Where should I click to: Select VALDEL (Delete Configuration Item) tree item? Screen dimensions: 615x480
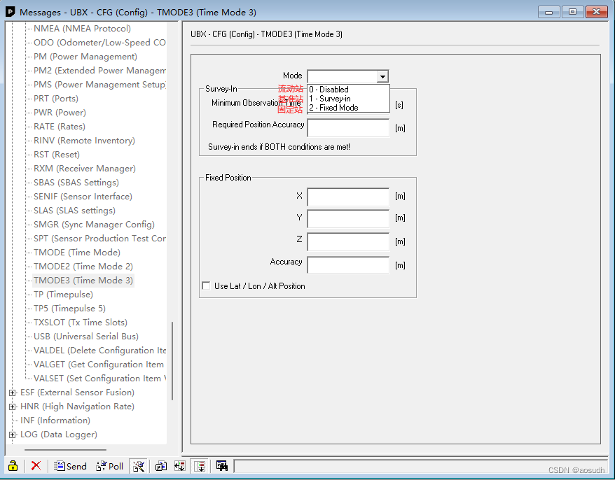tap(99, 351)
